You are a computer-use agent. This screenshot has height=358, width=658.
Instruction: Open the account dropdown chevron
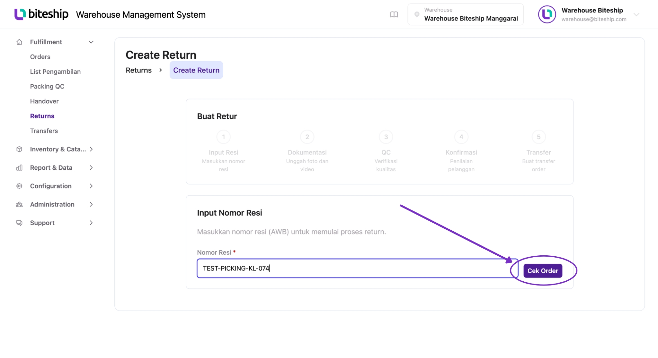(x=636, y=14)
